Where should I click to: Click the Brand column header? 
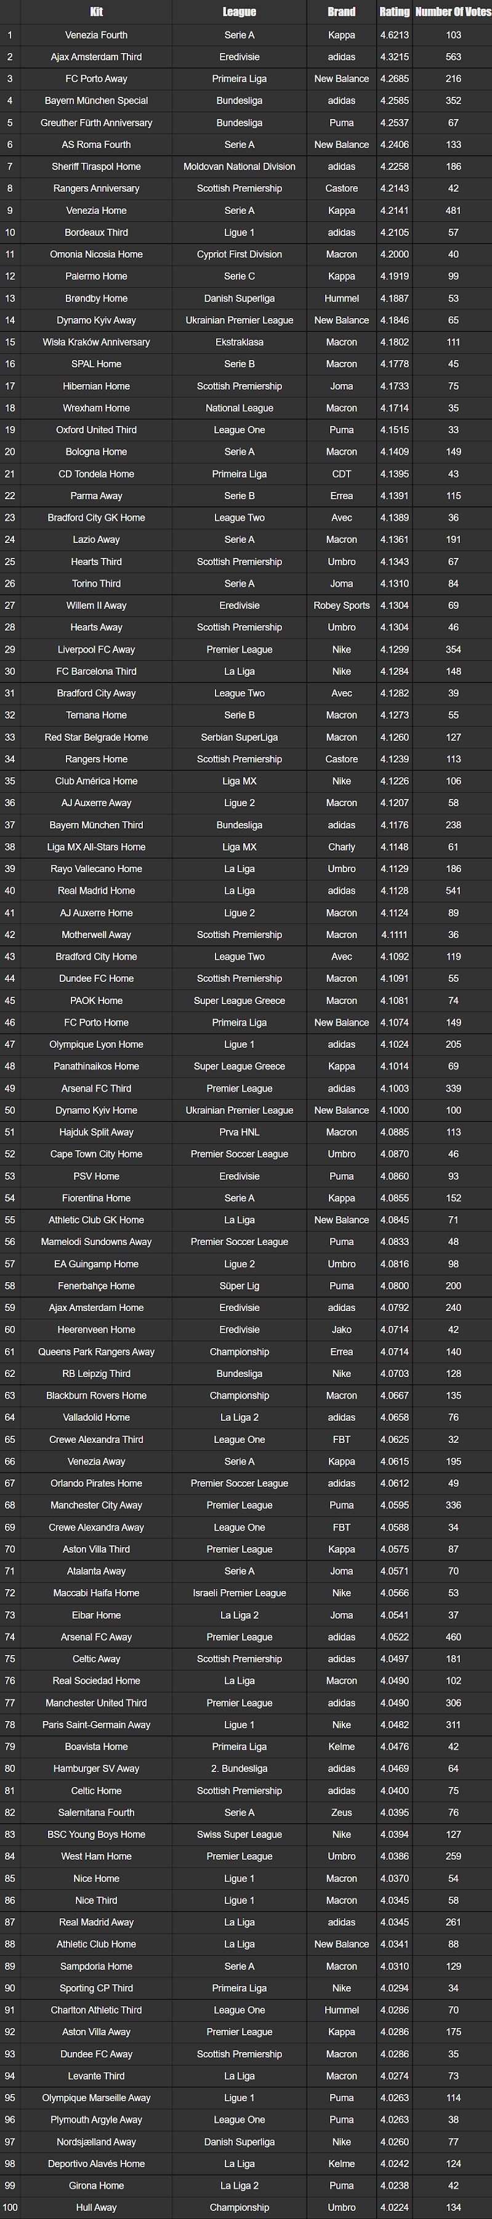click(342, 12)
